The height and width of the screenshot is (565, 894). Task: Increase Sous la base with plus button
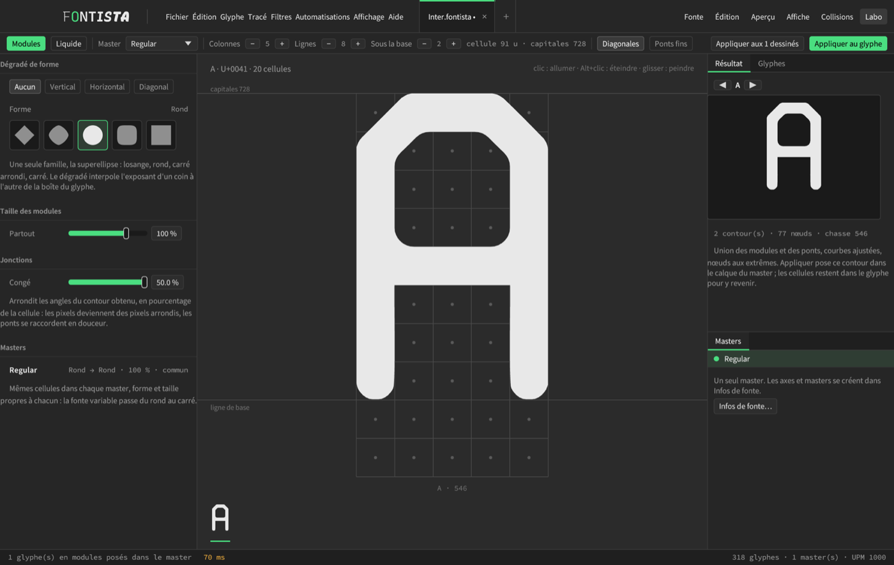pyautogui.click(x=453, y=43)
